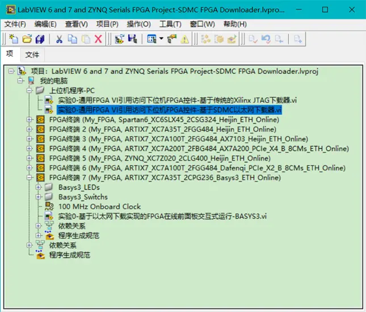
Task: Expand FPGA终端 5 node
Action: coord(30,158)
